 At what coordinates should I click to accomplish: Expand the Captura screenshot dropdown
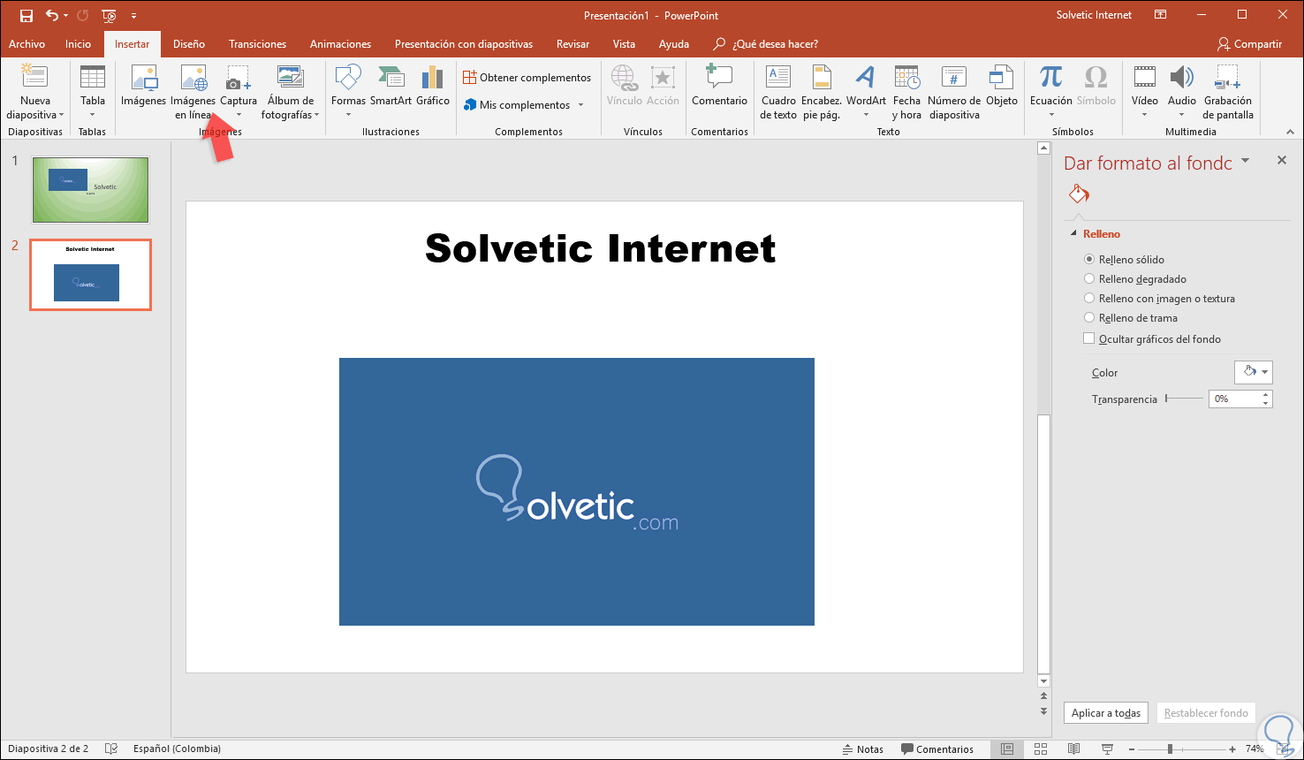(x=239, y=115)
